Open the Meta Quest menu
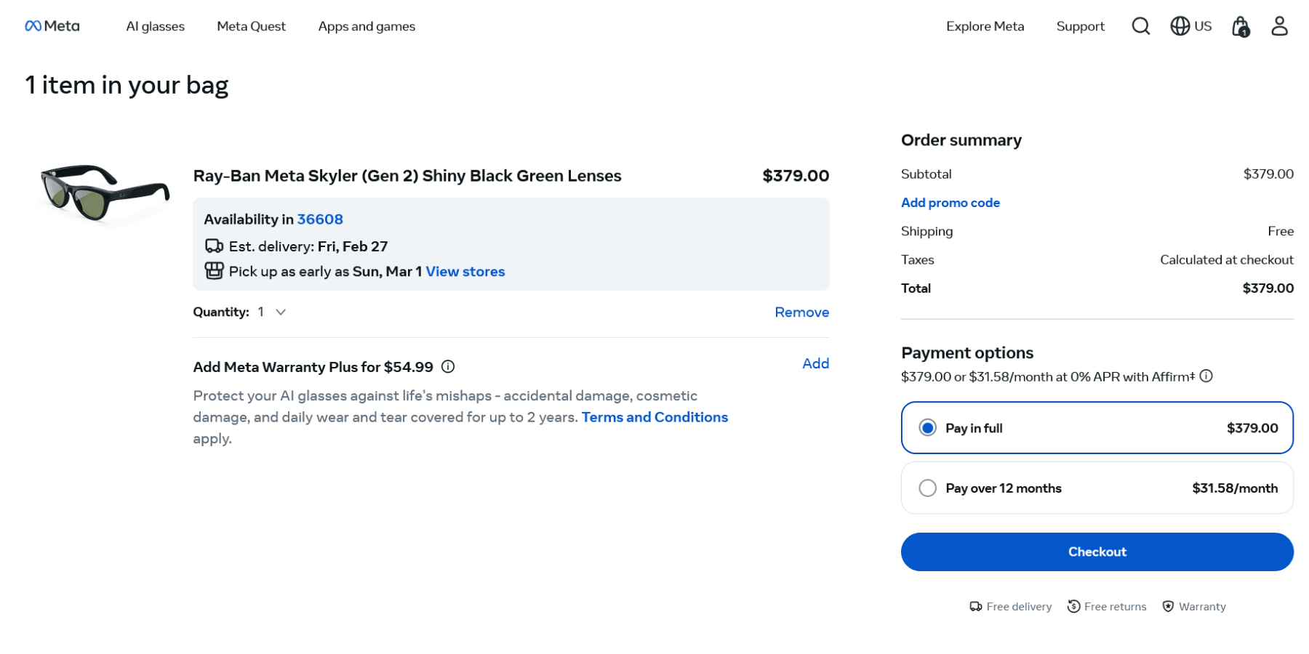Image resolution: width=1309 pixels, height=654 pixels. tap(251, 26)
